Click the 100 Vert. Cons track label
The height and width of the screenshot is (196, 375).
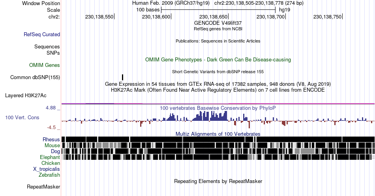click(22, 117)
